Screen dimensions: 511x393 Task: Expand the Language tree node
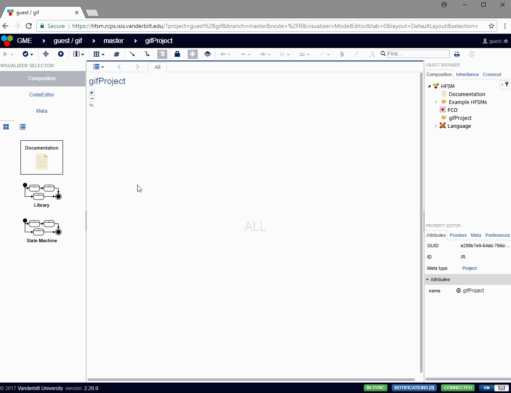436,126
